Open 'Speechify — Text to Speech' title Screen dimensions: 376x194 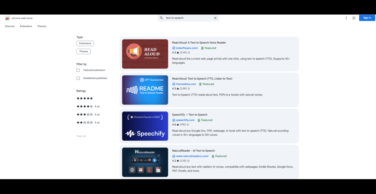(190, 115)
